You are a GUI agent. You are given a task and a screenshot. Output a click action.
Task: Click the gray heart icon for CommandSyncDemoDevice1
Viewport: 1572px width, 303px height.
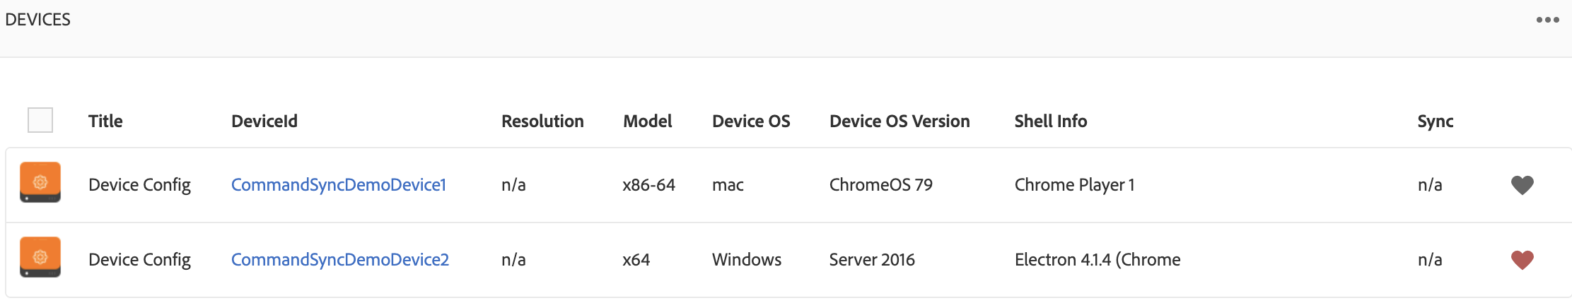pyautogui.click(x=1522, y=185)
